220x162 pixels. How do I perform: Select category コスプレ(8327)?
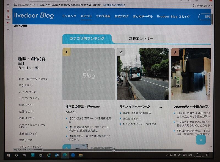[x=29, y=98]
